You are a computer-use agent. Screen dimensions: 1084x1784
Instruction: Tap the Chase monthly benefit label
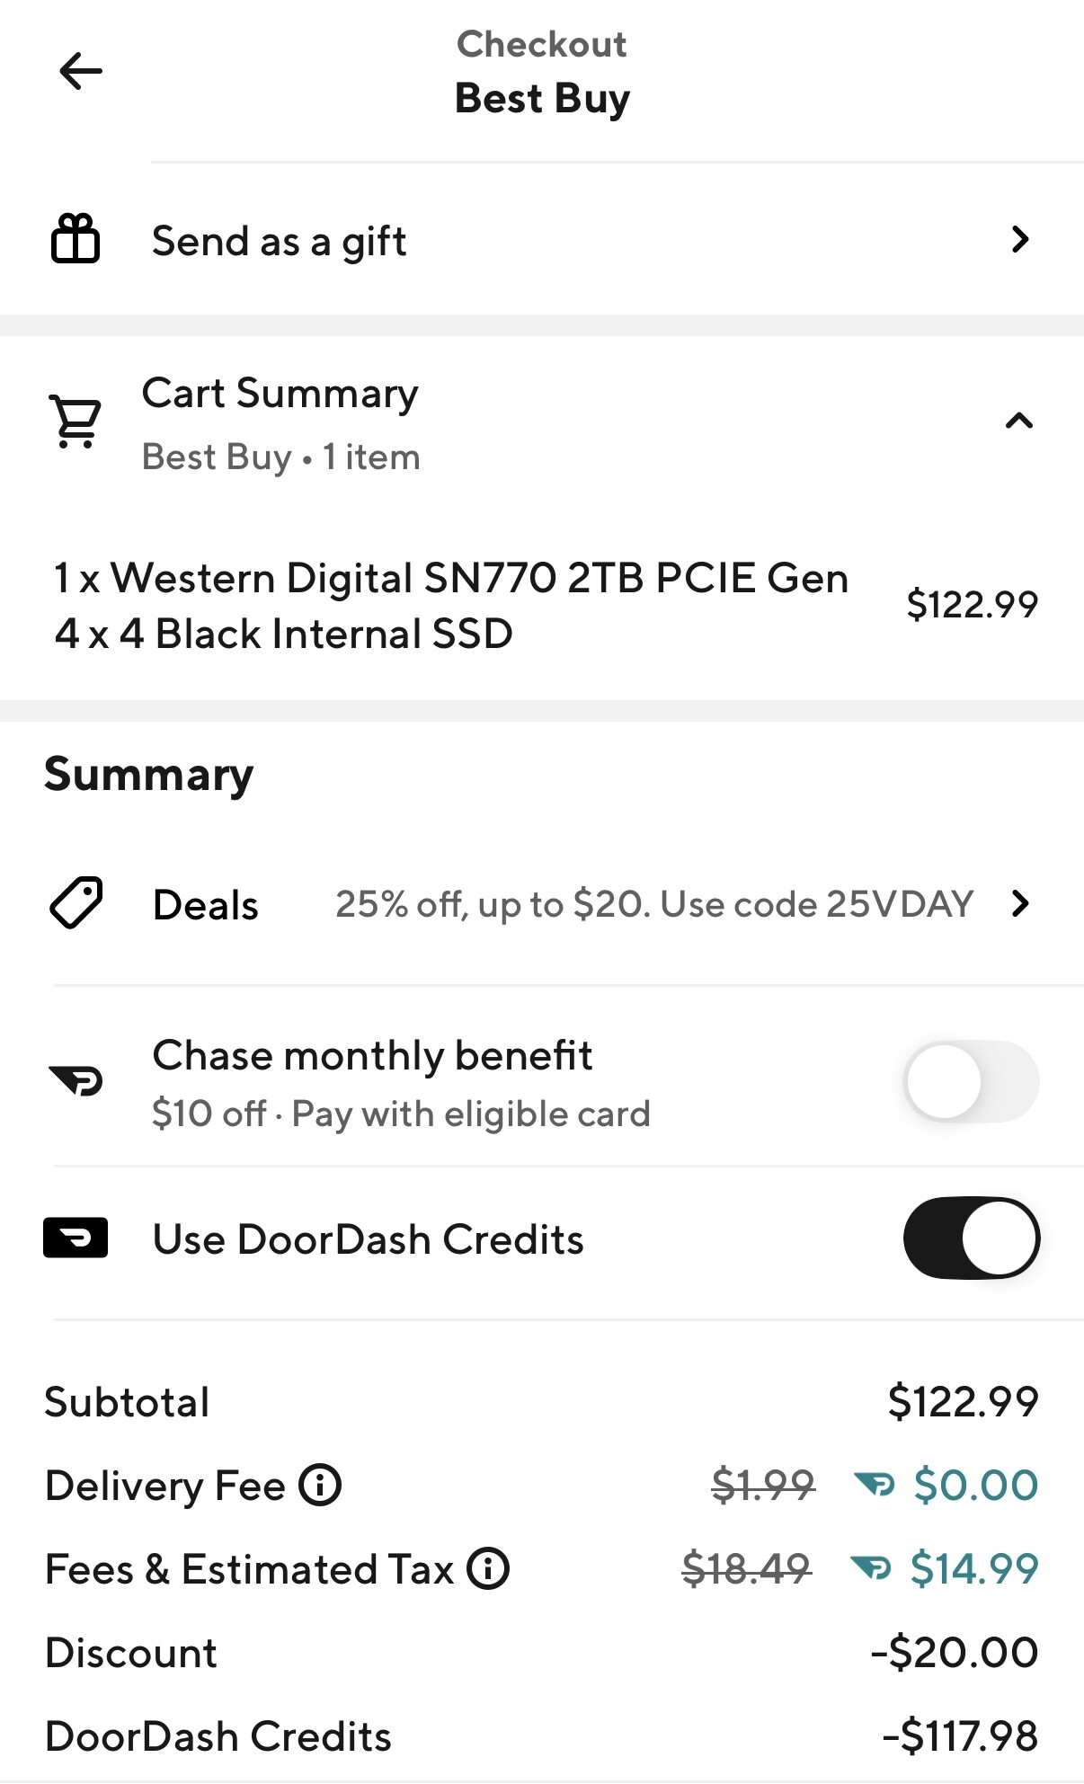(x=372, y=1056)
